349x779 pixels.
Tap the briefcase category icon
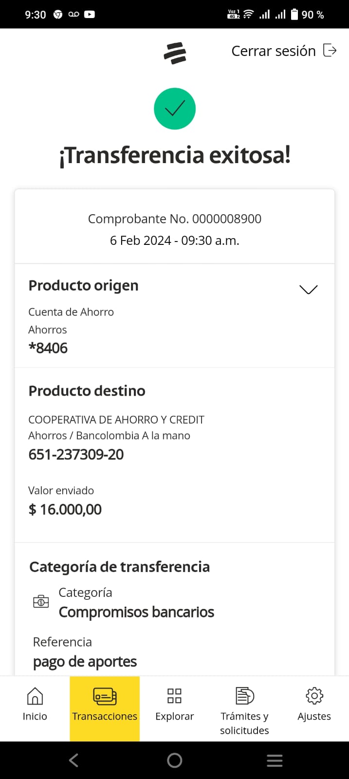[x=41, y=602]
